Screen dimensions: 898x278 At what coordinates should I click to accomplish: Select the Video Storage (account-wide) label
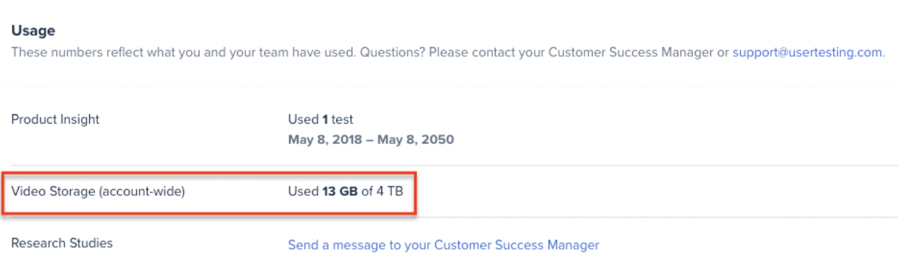(x=98, y=192)
